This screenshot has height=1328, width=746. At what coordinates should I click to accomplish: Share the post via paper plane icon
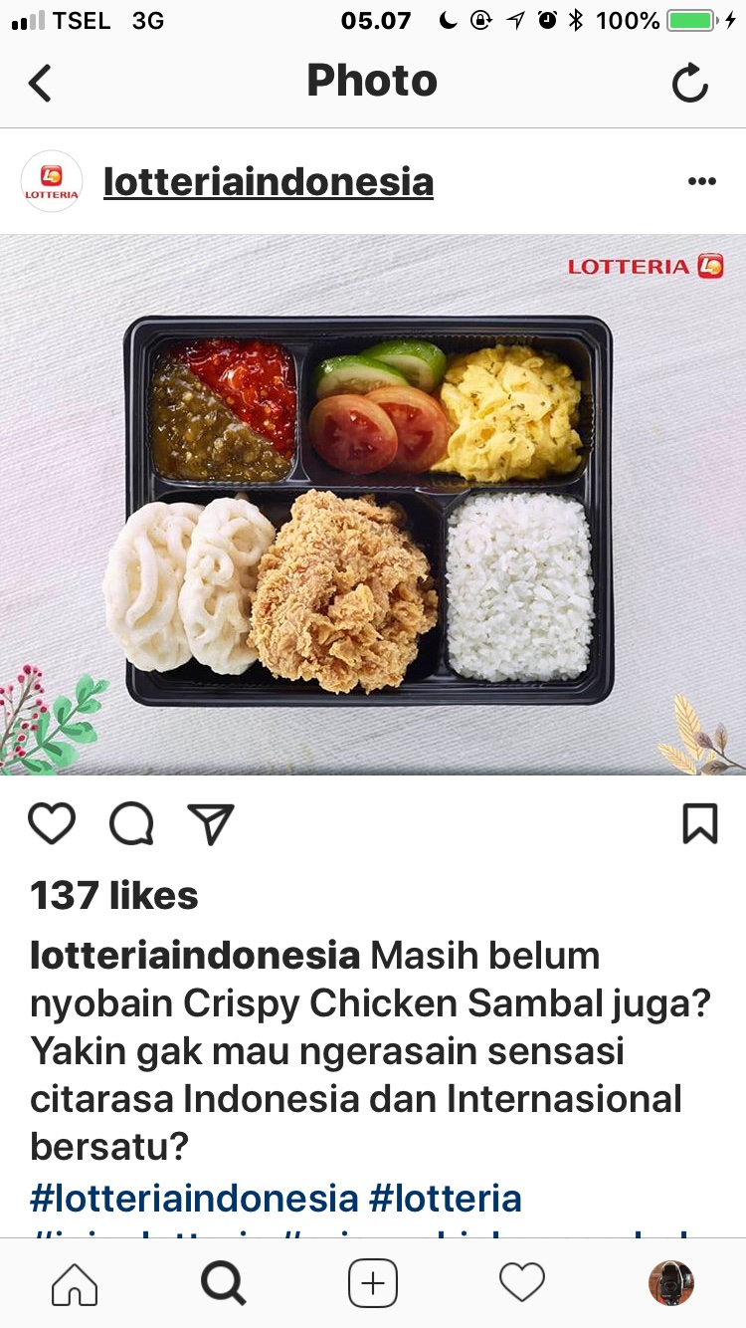(x=211, y=823)
